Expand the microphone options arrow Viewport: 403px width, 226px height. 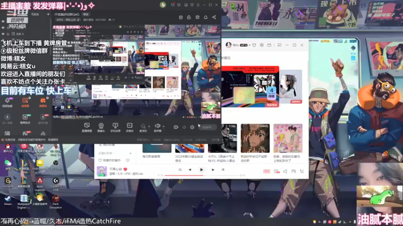[149, 127]
